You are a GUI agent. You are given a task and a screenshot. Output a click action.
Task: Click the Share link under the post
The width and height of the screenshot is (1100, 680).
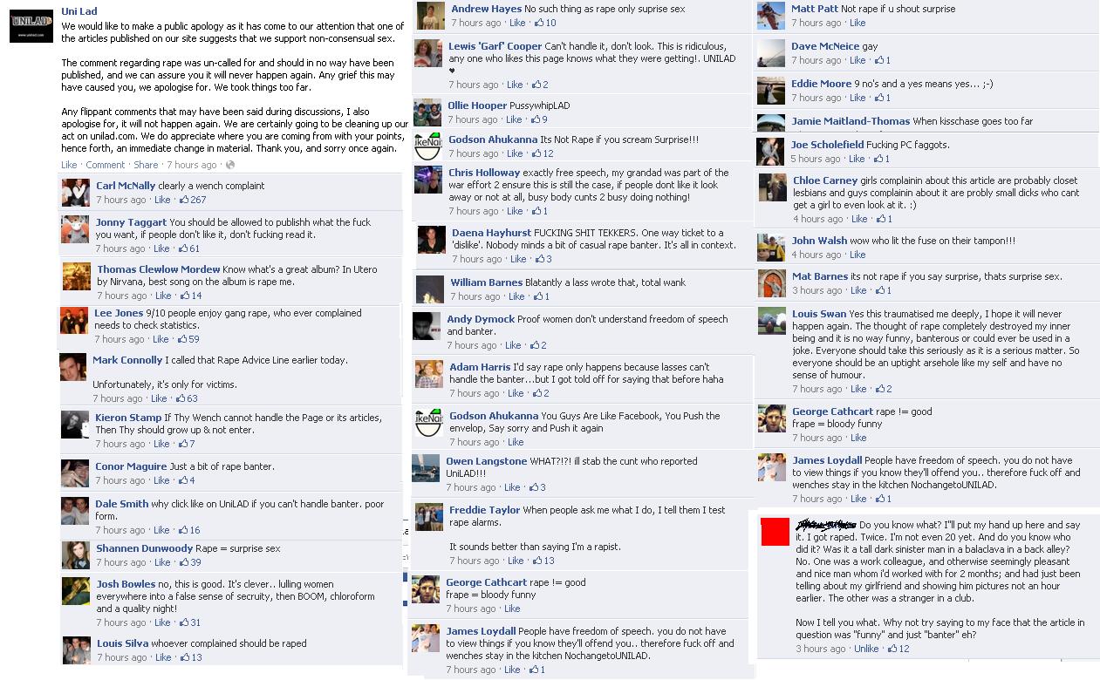146,165
